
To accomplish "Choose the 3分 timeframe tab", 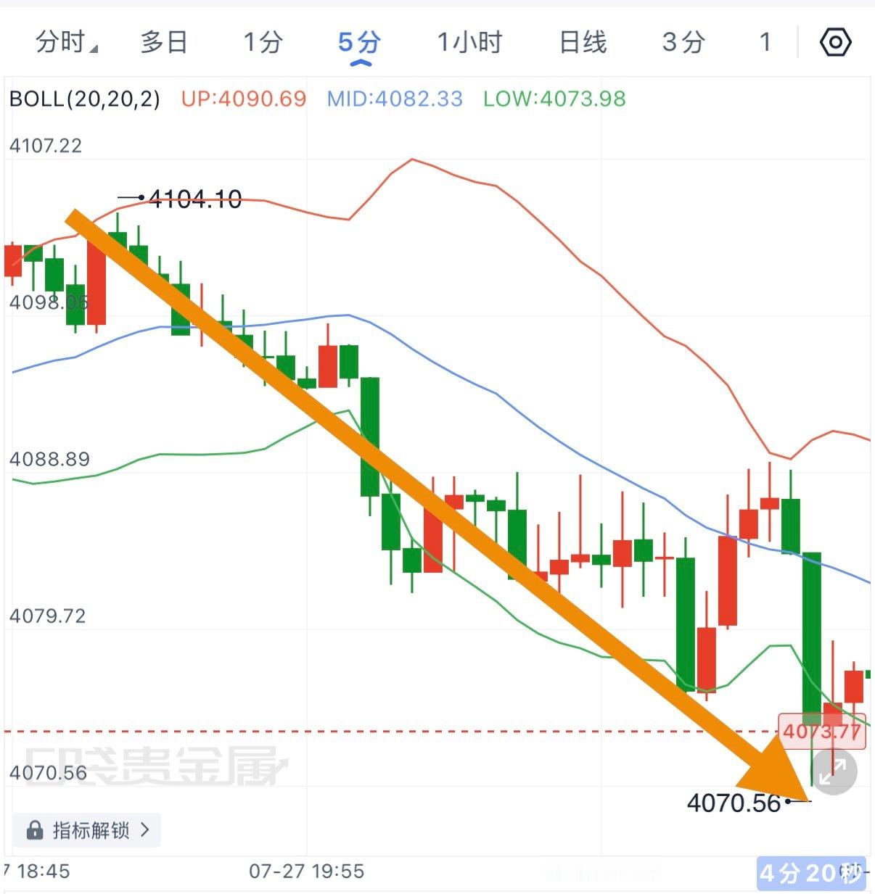I will pos(683,42).
